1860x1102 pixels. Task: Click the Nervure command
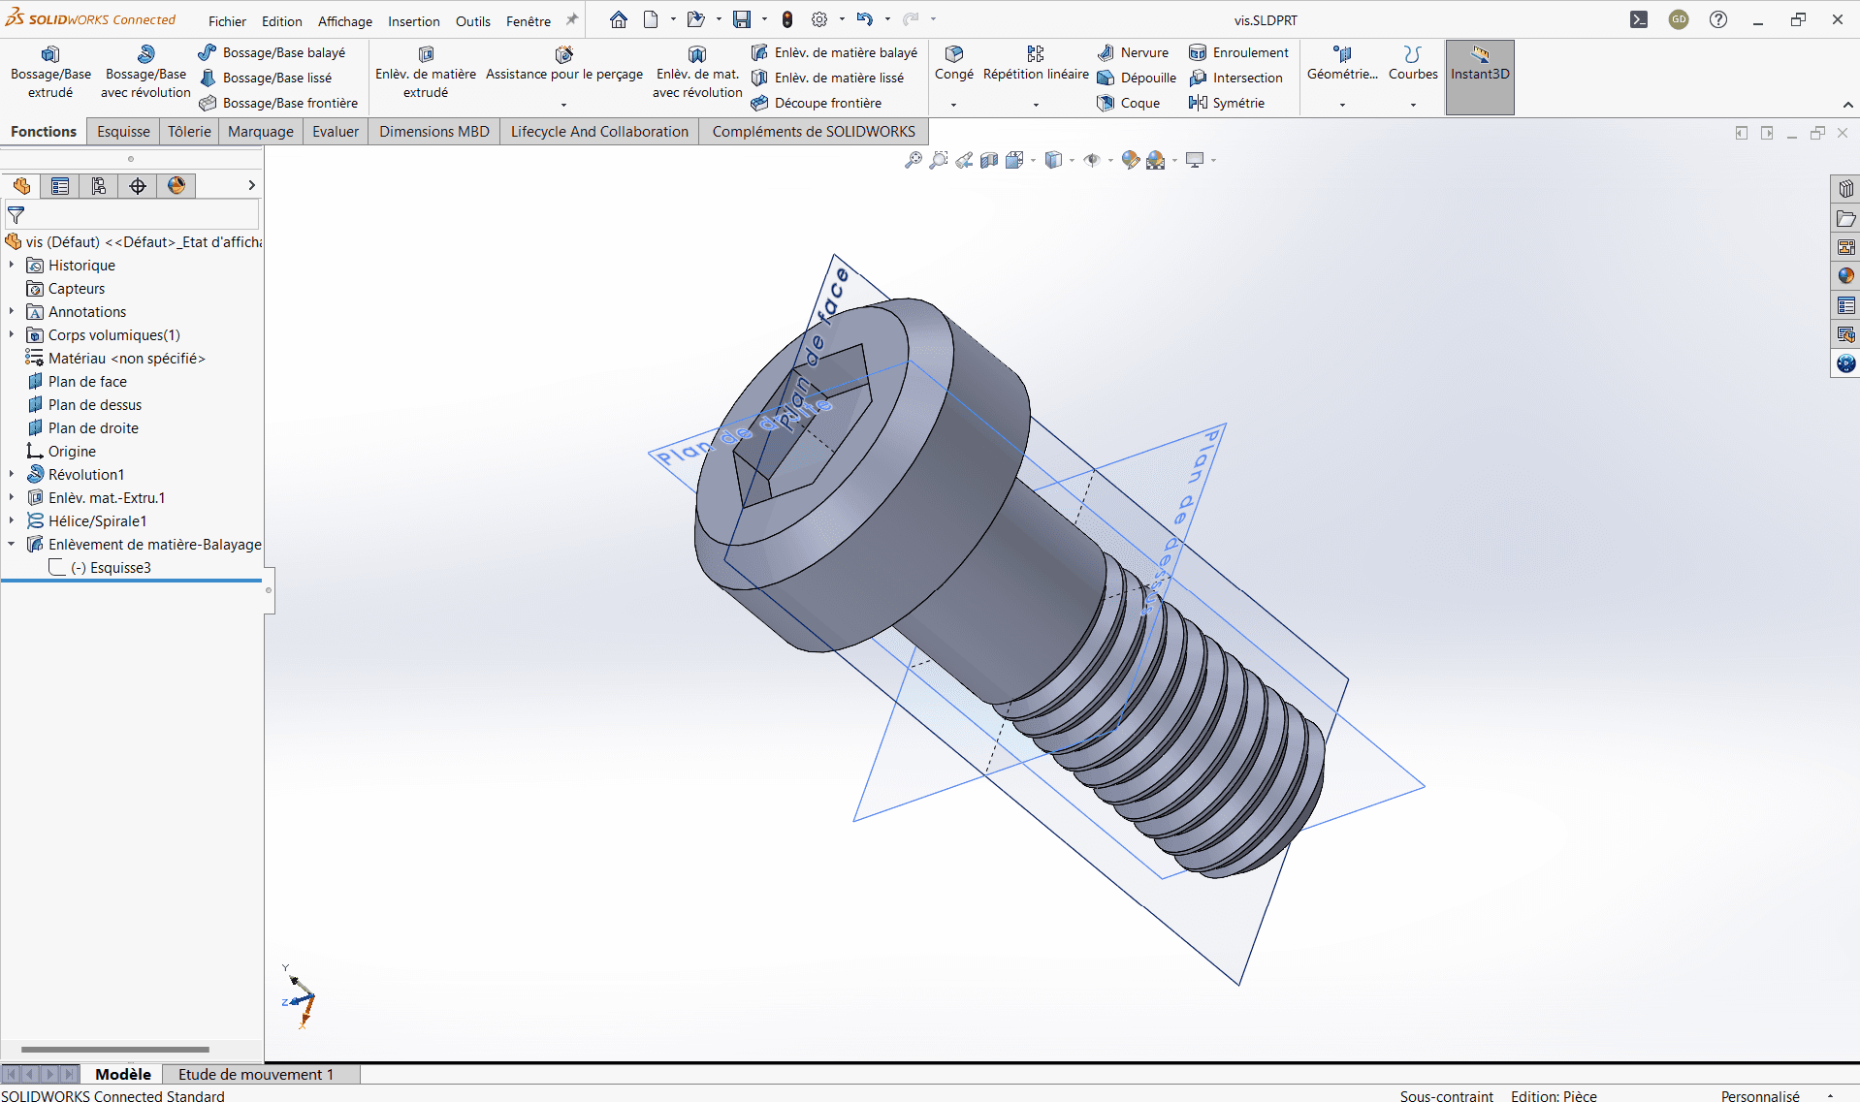point(1134,52)
